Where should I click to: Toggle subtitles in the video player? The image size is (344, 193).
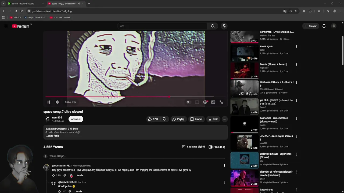click(197, 102)
